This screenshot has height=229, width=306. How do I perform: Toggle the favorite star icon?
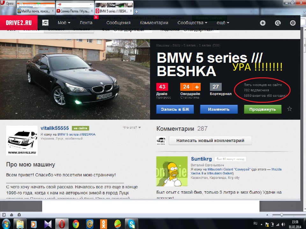[x=289, y=109]
